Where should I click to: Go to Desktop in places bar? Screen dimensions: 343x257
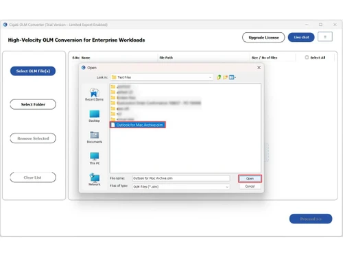coord(94,116)
